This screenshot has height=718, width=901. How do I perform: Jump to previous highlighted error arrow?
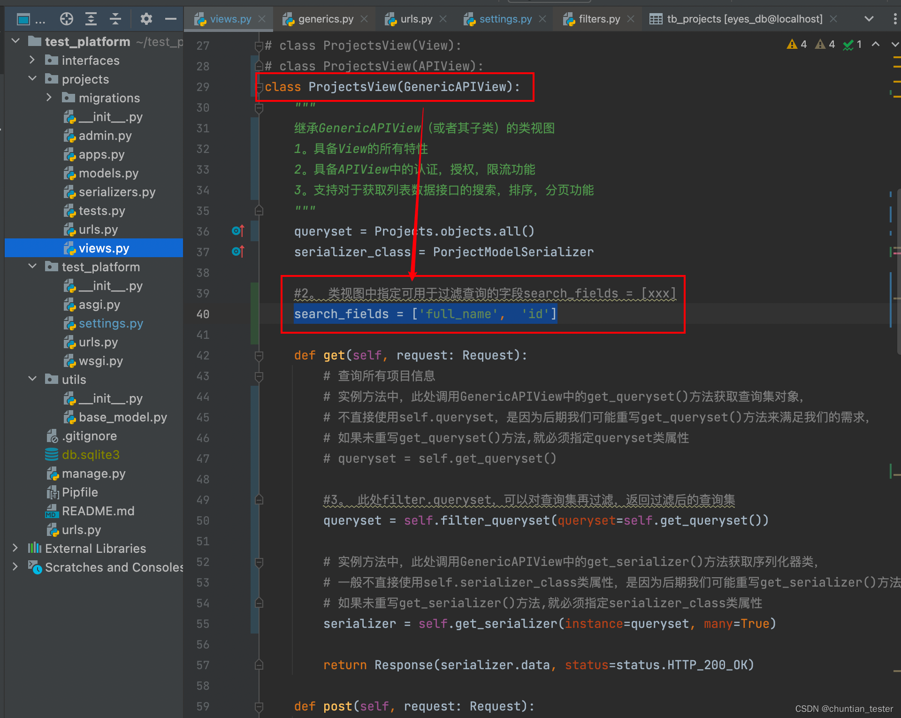click(x=875, y=44)
